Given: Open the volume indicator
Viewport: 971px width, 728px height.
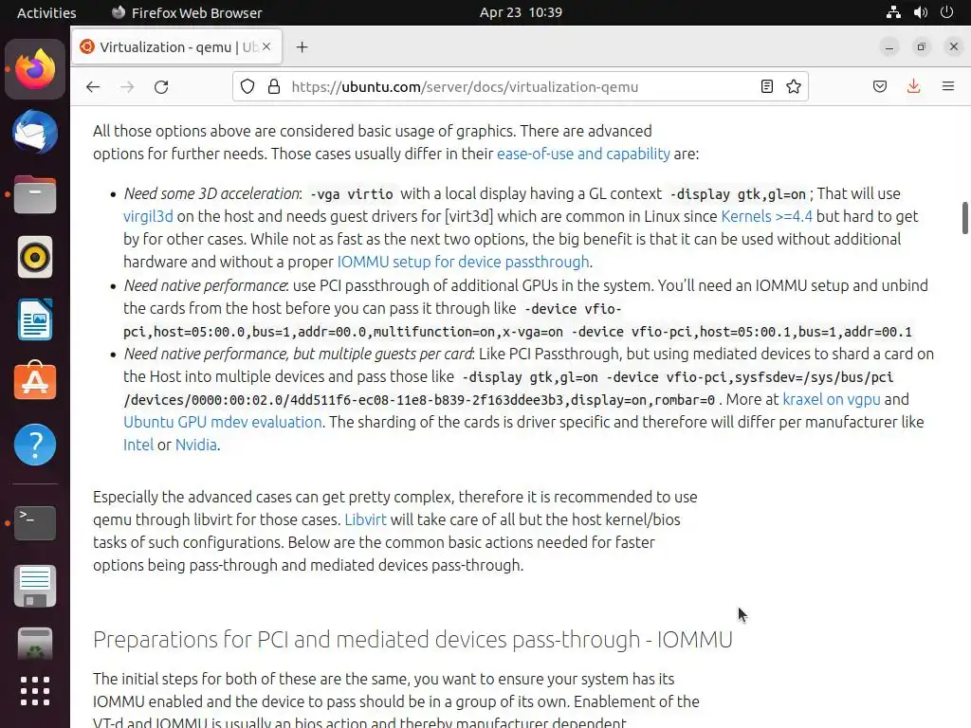Looking at the screenshot, I should tap(920, 12).
